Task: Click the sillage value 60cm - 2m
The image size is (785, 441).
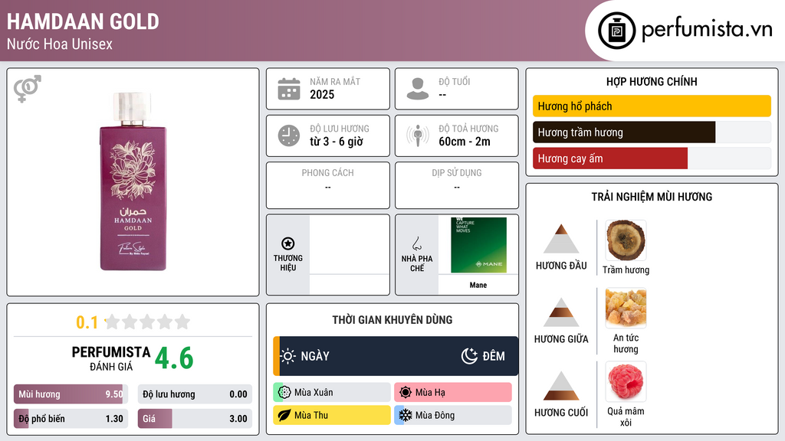Action: pos(465,142)
